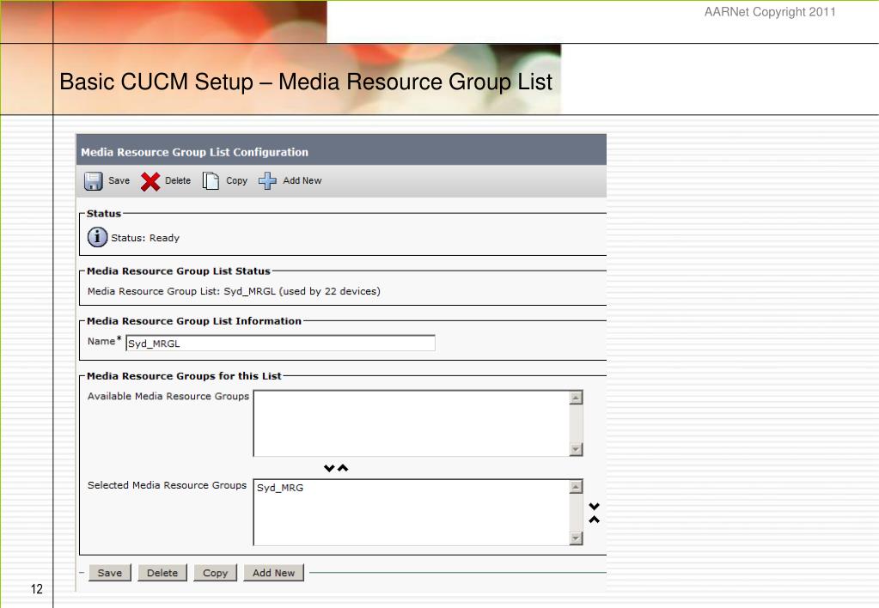Click the Copy label in the top toolbar
Image resolution: width=879 pixels, height=608 pixels.
coord(236,181)
